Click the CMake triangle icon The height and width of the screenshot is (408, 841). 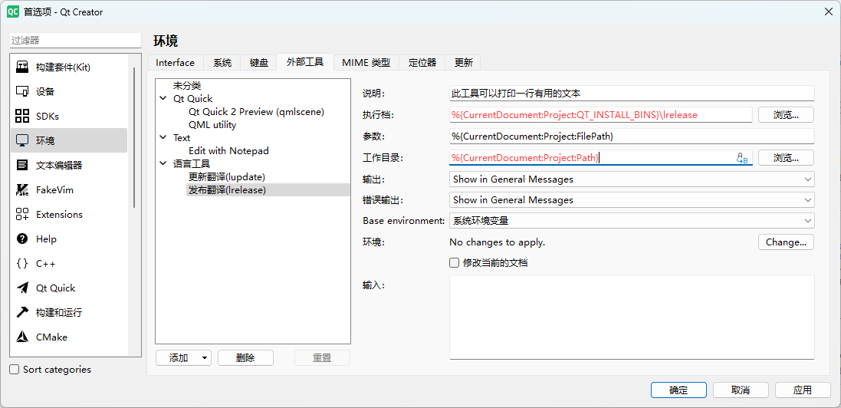[22, 337]
